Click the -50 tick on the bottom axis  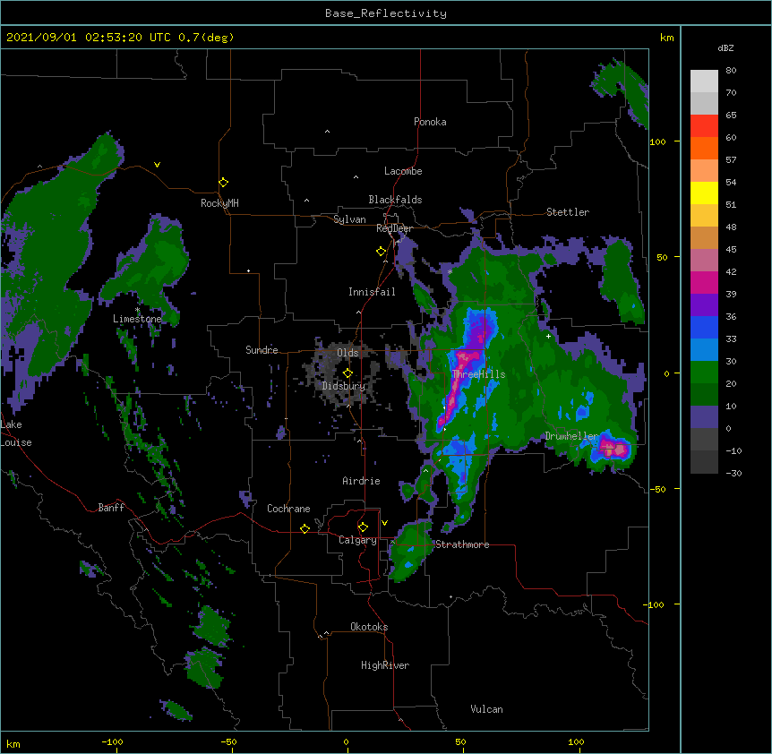[228, 741]
